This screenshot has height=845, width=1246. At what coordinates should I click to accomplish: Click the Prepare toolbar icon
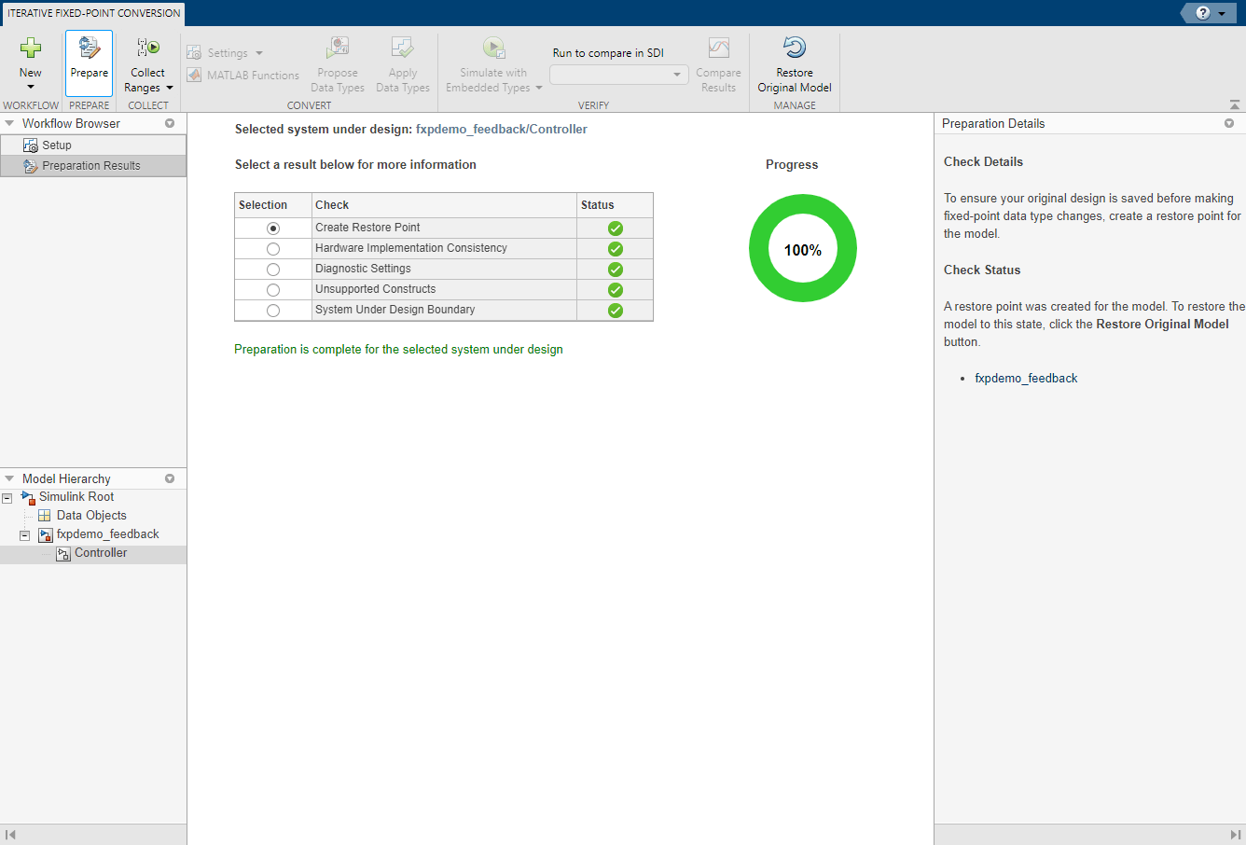(x=89, y=48)
